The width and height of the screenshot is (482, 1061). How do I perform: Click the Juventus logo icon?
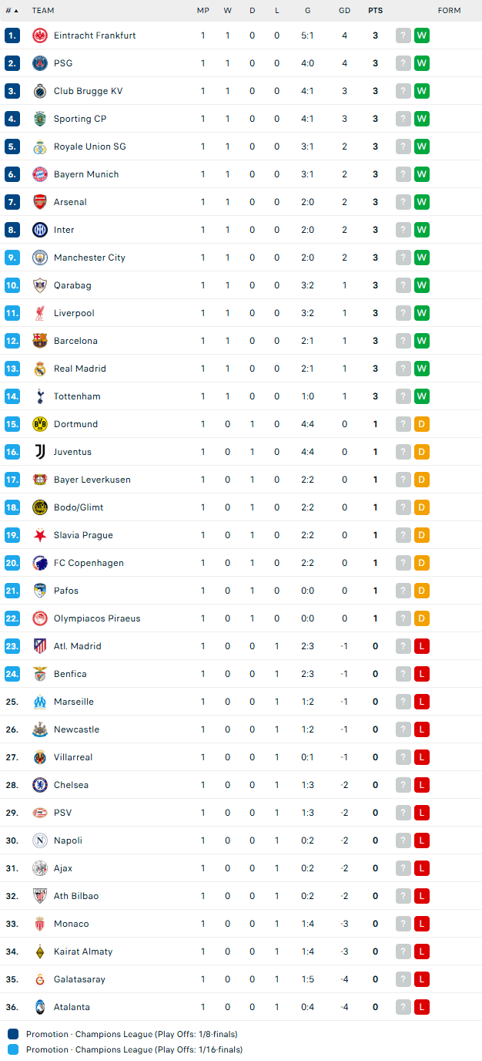[x=40, y=452]
